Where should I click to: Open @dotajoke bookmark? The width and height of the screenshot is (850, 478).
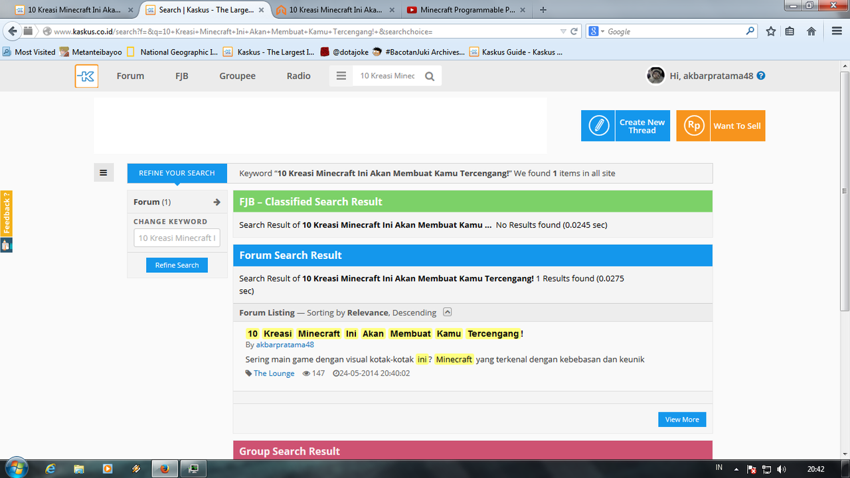coord(344,52)
